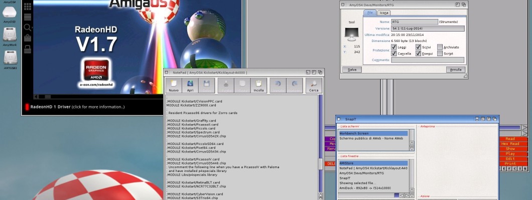Click the I button under the red buttons
The width and height of the screenshot is (532, 200).
(x=520, y=168)
